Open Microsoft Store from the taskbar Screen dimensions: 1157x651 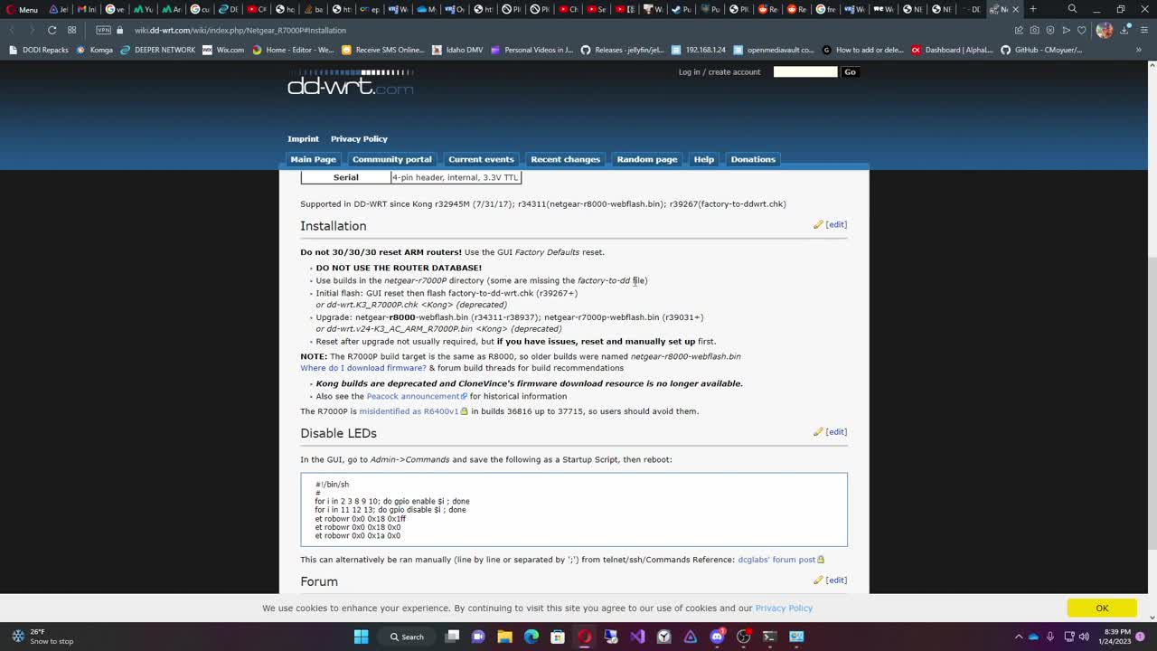[x=558, y=637]
